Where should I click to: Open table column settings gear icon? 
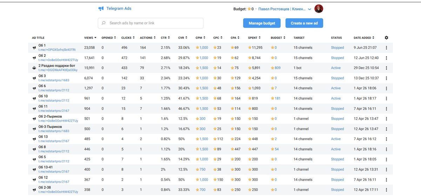point(387,38)
